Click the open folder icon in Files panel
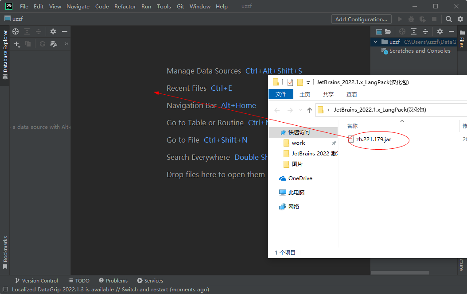467x294 pixels. click(388, 31)
